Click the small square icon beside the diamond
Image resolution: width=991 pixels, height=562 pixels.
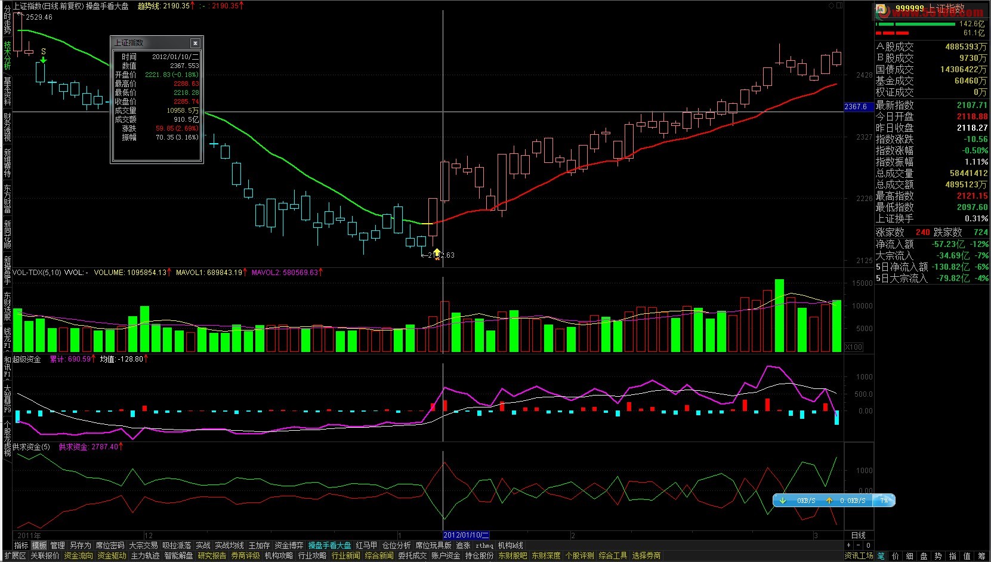coord(839,5)
